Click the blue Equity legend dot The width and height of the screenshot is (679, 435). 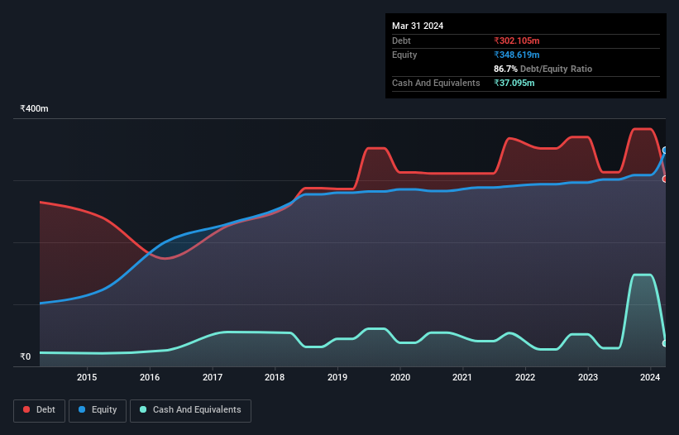(81, 409)
